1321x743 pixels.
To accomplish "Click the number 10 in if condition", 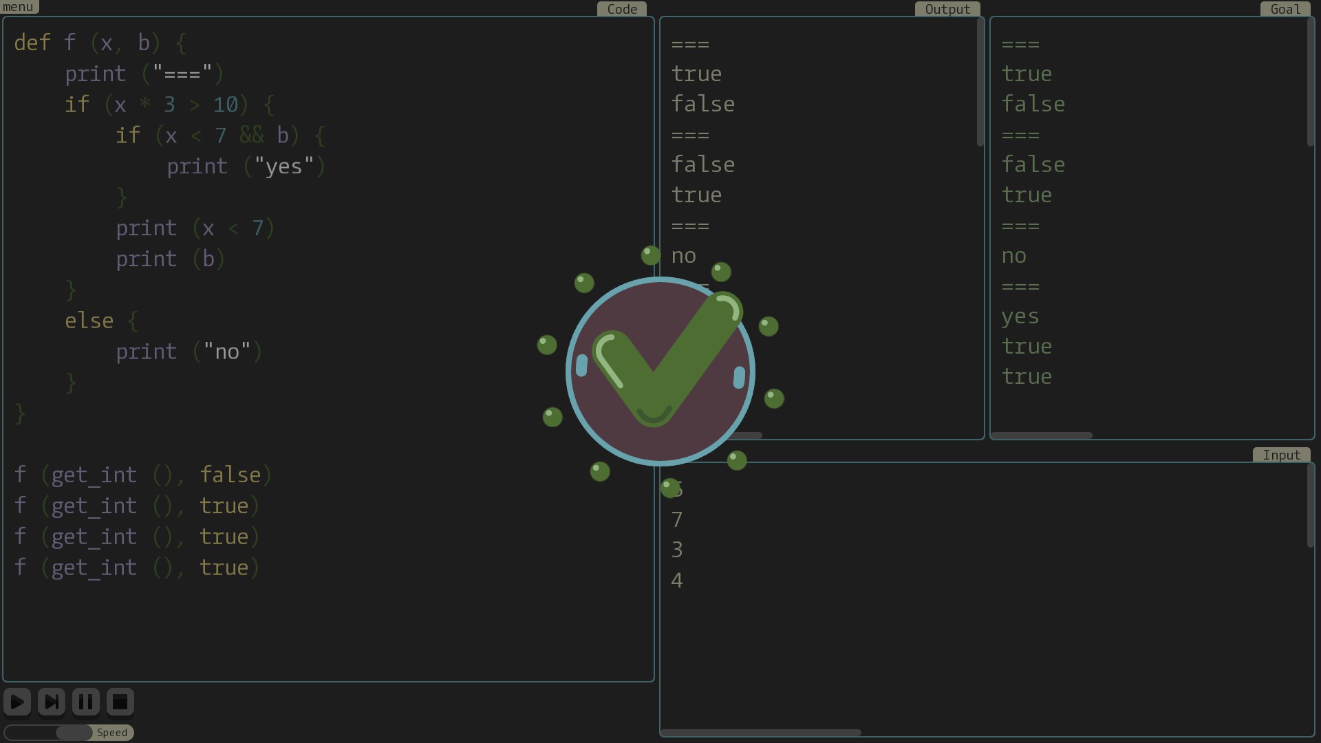I will coord(225,105).
